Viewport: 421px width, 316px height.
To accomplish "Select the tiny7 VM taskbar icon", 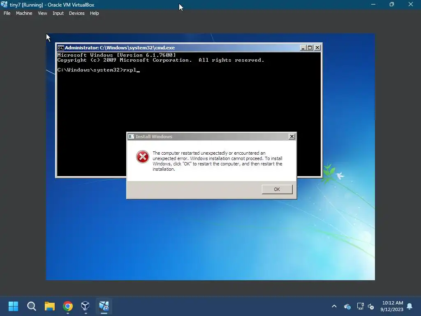I will pyautogui.click(x=104, y=306).
